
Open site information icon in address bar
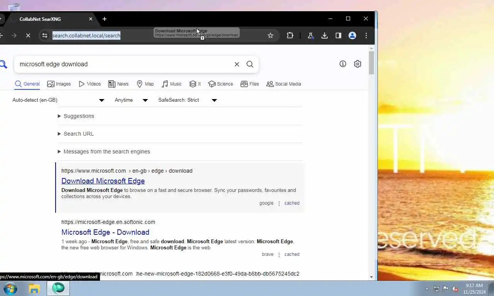tap(45, 35)
